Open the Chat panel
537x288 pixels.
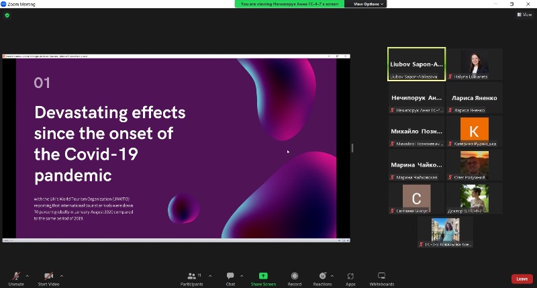tap(230, 279)
